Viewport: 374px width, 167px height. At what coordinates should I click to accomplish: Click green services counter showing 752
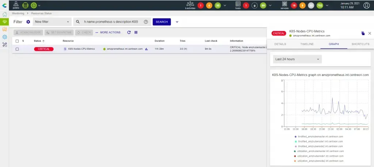[320, 5]
